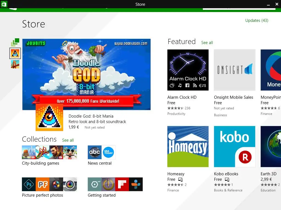Click the Earth 3D name label
The image size is (281, 210).
(268, 174)
